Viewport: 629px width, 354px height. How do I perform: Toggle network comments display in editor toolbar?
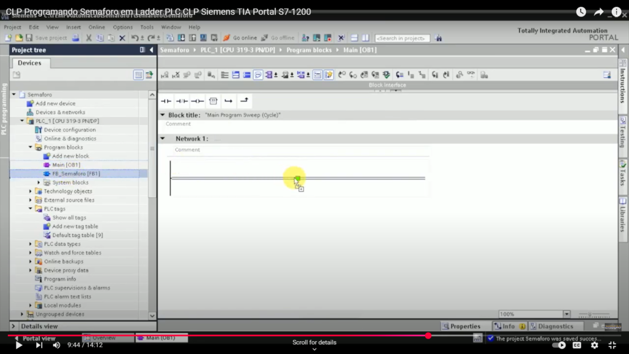tap(258, 75)
